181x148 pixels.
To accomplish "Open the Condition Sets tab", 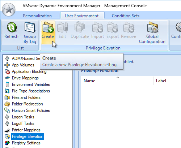I will pyautogui.click(x=126, y=16).
